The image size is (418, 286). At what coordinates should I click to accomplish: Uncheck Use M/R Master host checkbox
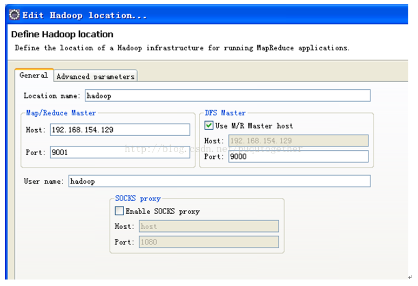tap(209, 125)
